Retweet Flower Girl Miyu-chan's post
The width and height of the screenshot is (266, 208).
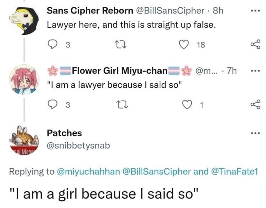pos(121,104)
